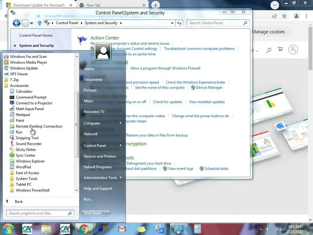Click the Control Panel back arrow button
313x235 pixels.
17,23
